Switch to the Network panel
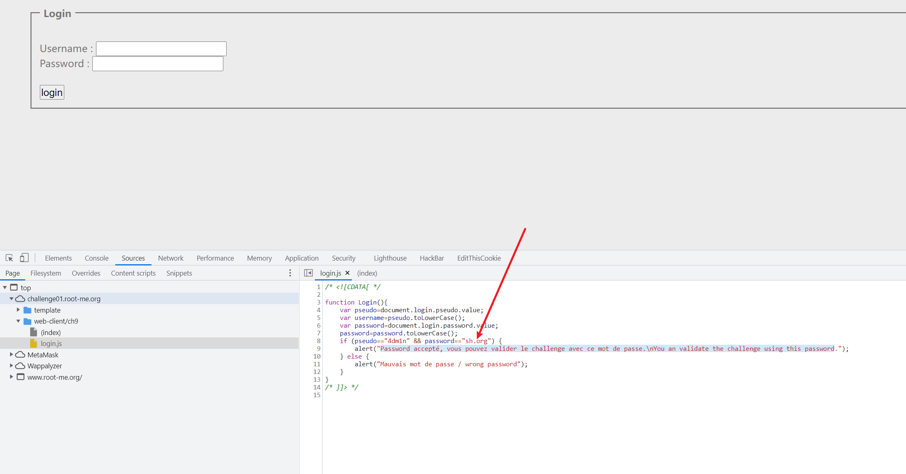 (170, 258)
